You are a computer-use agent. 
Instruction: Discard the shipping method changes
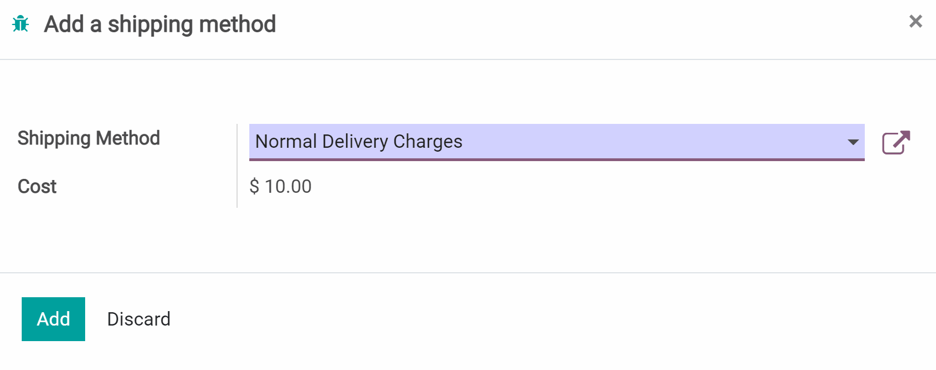pyautogui.click(x=139, y=319)
